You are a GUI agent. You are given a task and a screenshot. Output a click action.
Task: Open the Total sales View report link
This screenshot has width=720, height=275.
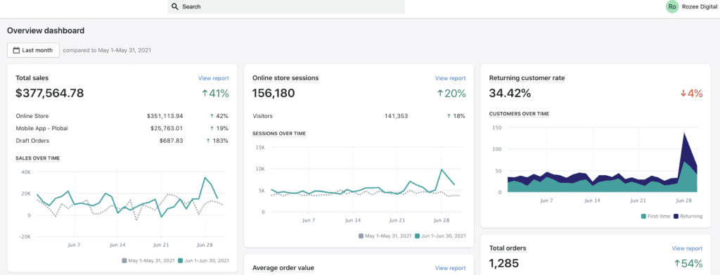click(214, 79)
